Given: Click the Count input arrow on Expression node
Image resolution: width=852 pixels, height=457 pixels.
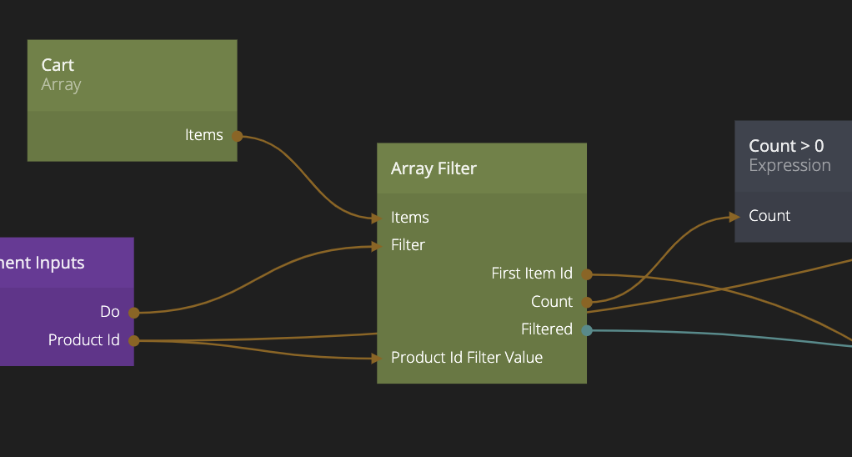Looking at the screenshot, I should coord(734,216).
